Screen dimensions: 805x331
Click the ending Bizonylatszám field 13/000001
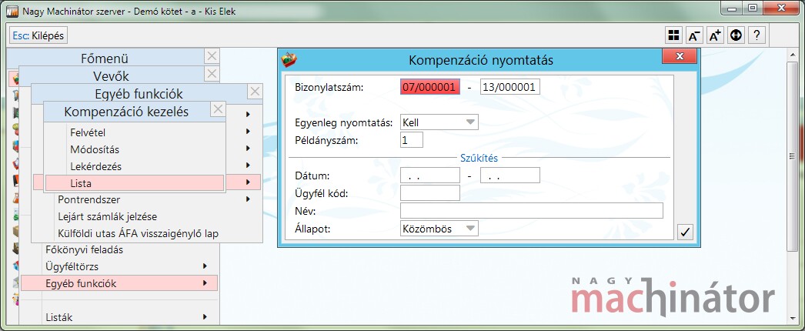510,87
